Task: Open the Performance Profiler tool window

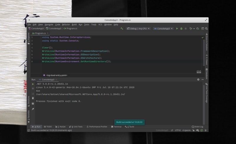Action: pos(97,127)
